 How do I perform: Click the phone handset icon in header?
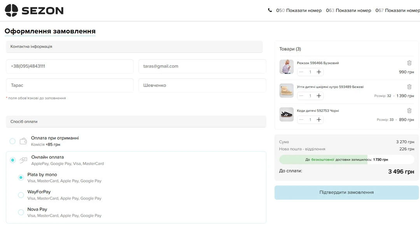(x=270, y=10)
